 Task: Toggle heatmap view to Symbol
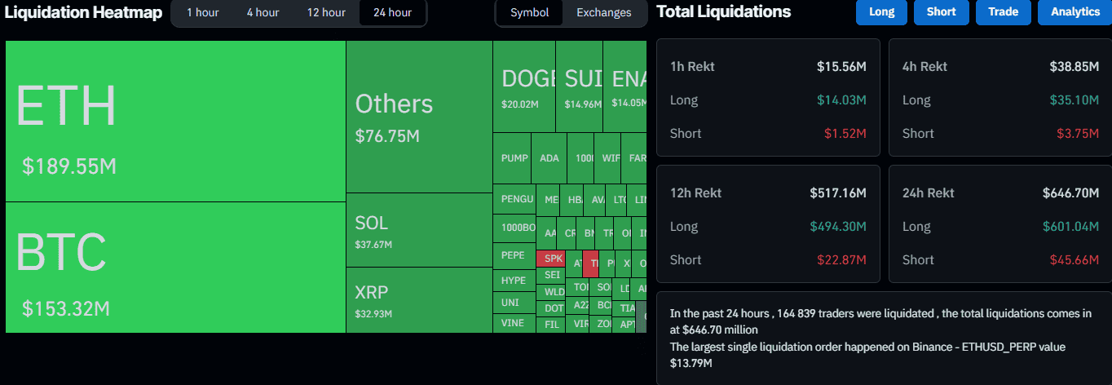pos(529,13)
